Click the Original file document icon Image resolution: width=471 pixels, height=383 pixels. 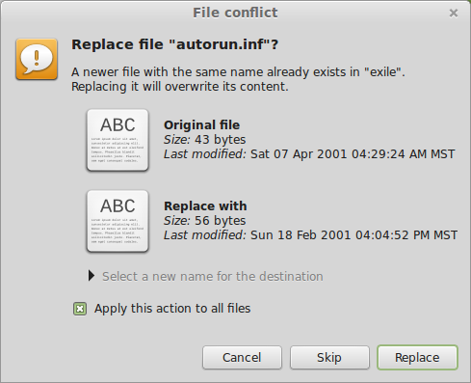point(118,140)
